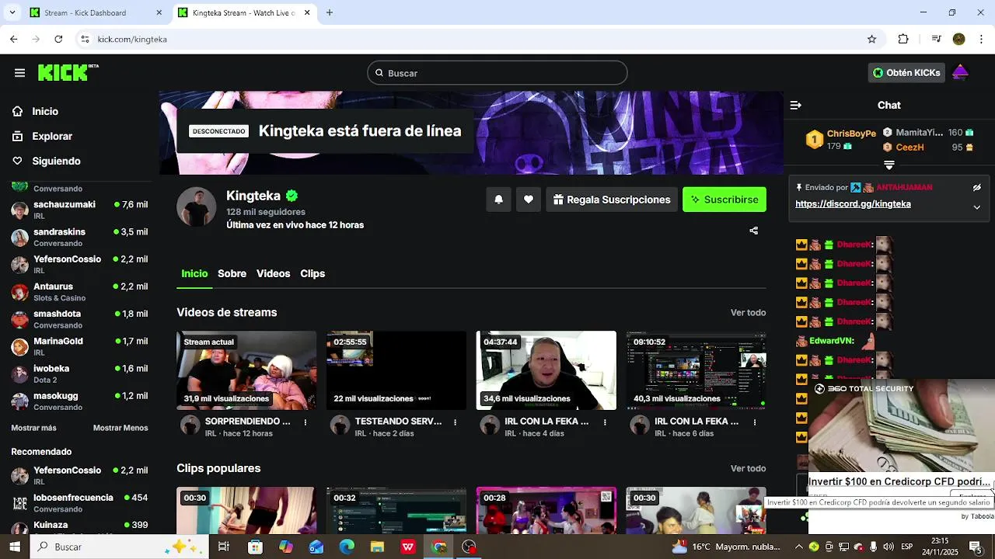Expand the pinned message chevron
The image size is (995, 559).
pyautogui.click(x=977, y=207)
